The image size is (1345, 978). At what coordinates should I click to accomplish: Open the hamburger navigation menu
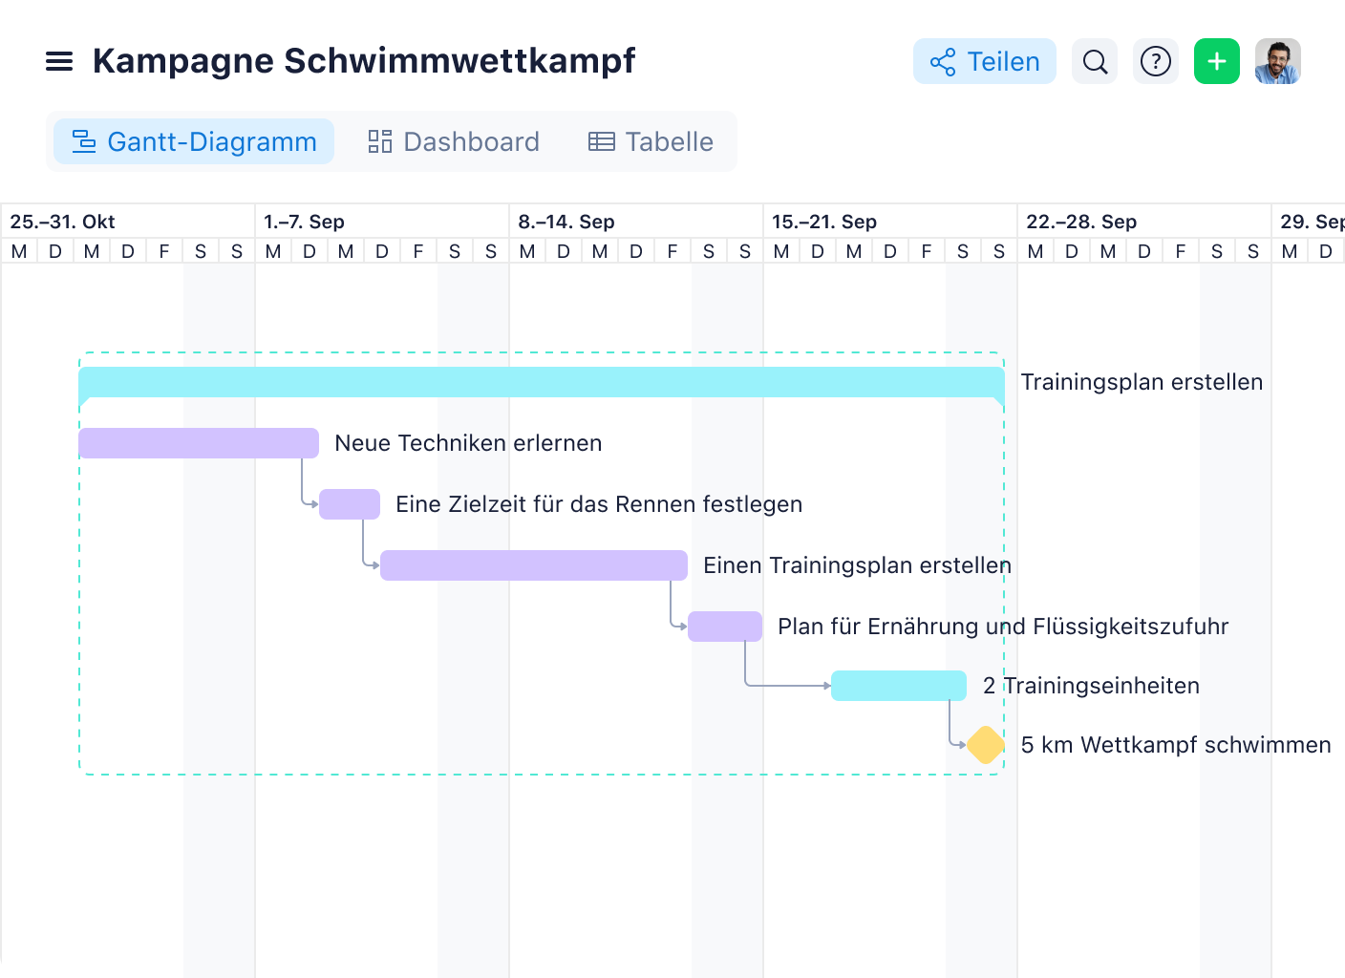pyautogui.click(x=59, y=61)
